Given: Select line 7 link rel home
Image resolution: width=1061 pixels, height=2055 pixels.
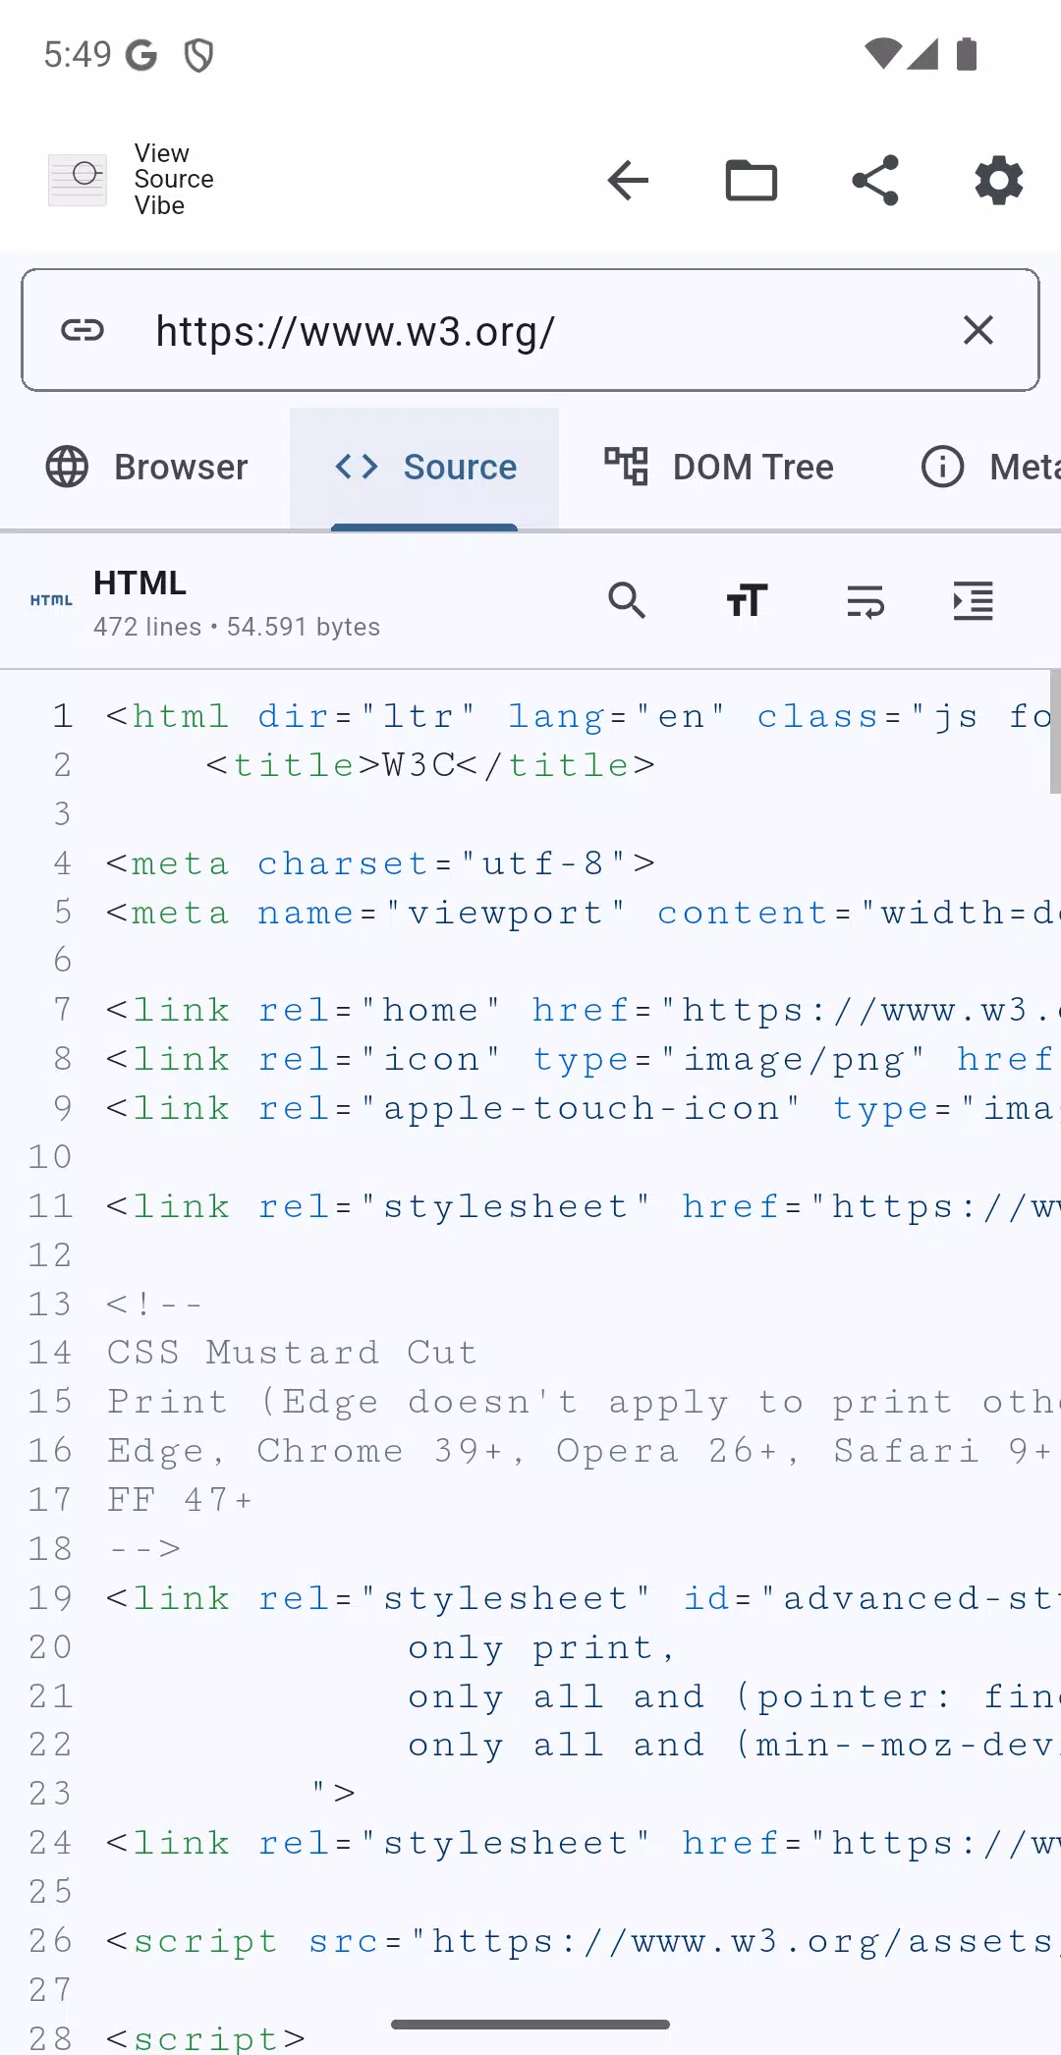Looking at the screenshot, I should [x=583, y=1010].
